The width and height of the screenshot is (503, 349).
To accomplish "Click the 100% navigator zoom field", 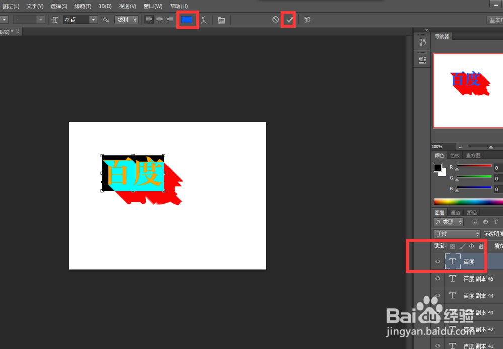I will coord(442,147).
